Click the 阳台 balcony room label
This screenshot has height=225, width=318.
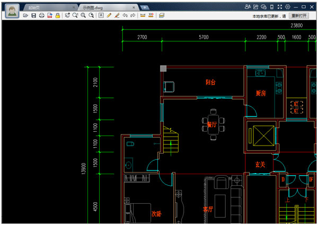click(210, 82)
